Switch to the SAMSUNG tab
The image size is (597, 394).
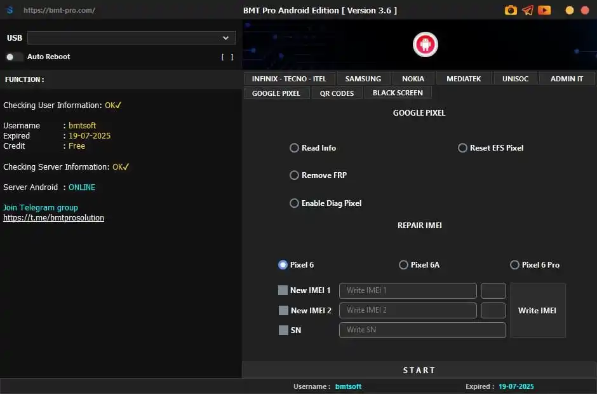click(x=363, y=79)
